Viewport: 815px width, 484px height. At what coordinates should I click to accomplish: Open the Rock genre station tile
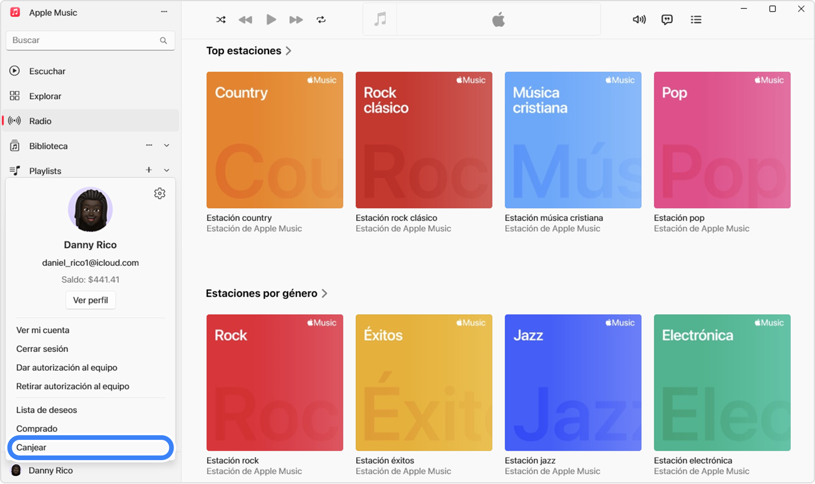275,382
